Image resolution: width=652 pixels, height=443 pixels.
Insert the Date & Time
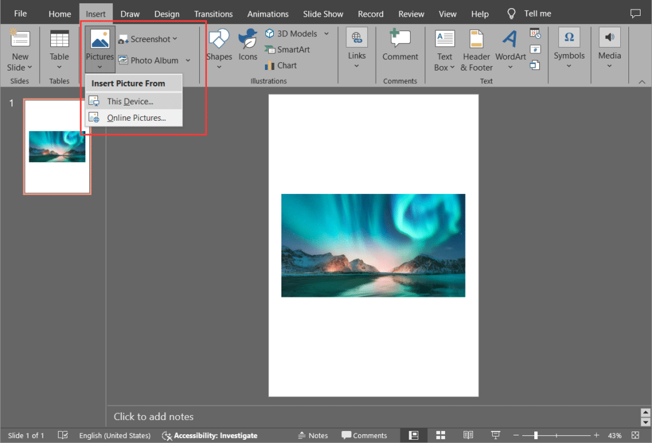534,33
